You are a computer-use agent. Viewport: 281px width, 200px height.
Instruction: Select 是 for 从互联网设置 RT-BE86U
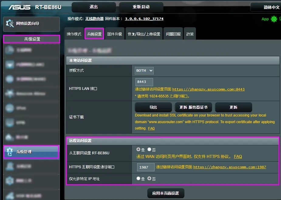coord(138,149)
